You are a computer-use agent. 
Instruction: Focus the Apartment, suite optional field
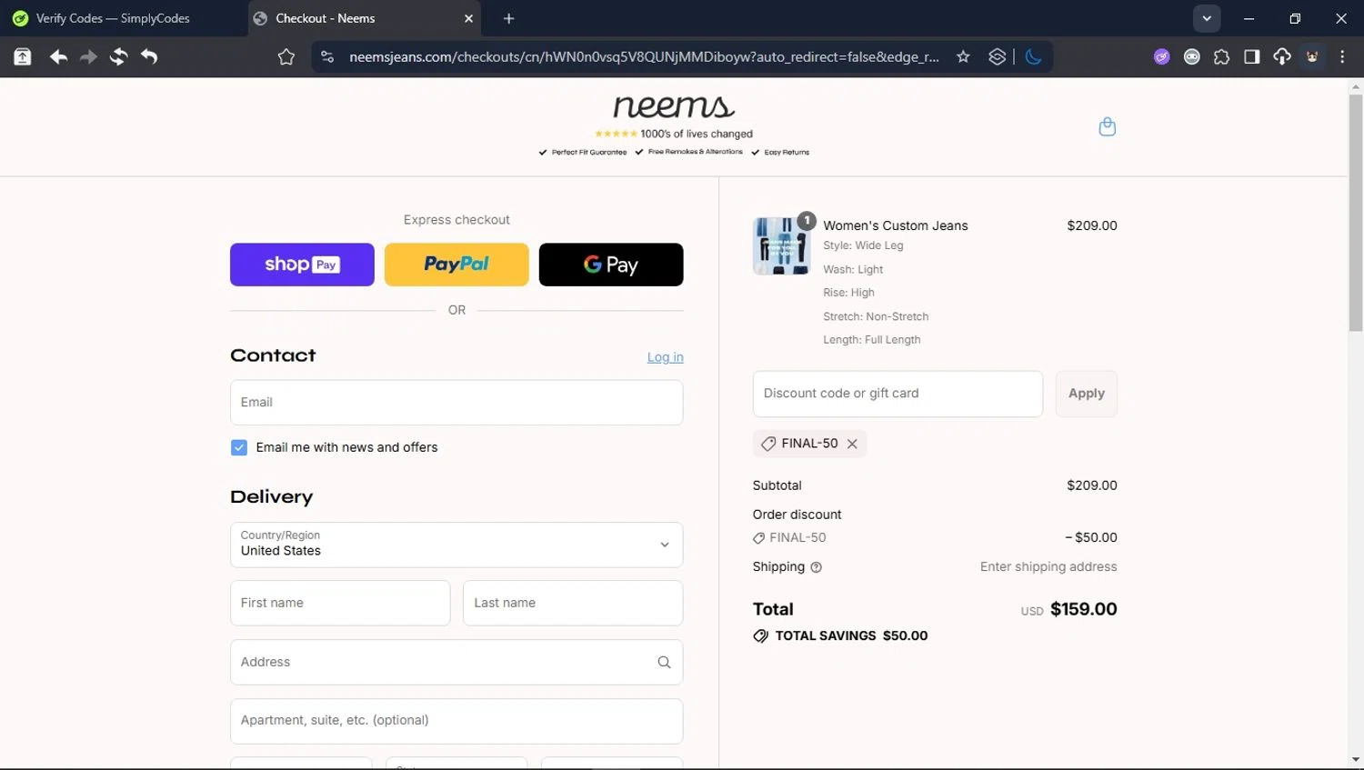456,721
